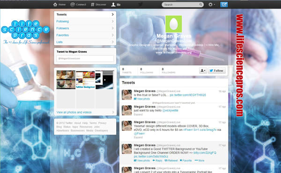Click Status in the footer
281x173 pixels.
coord(67,127)
